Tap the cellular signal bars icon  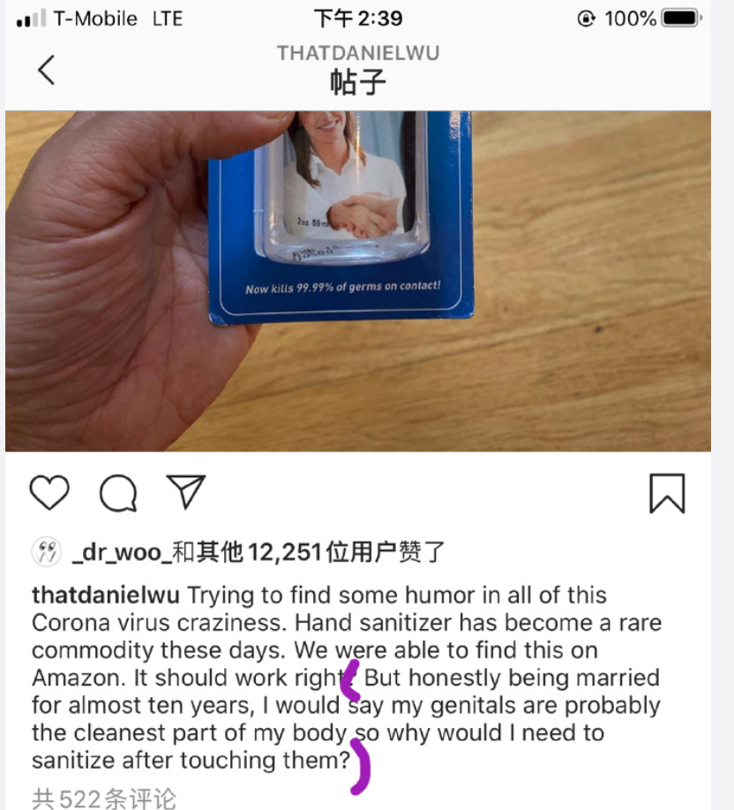click(31, 19)
